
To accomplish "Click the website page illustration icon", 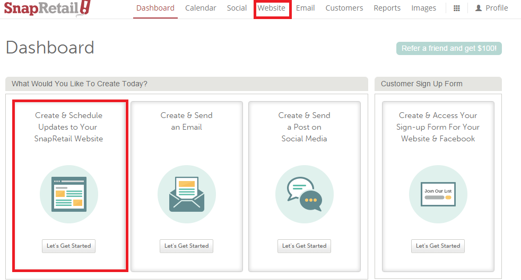I will click(69, 194).
